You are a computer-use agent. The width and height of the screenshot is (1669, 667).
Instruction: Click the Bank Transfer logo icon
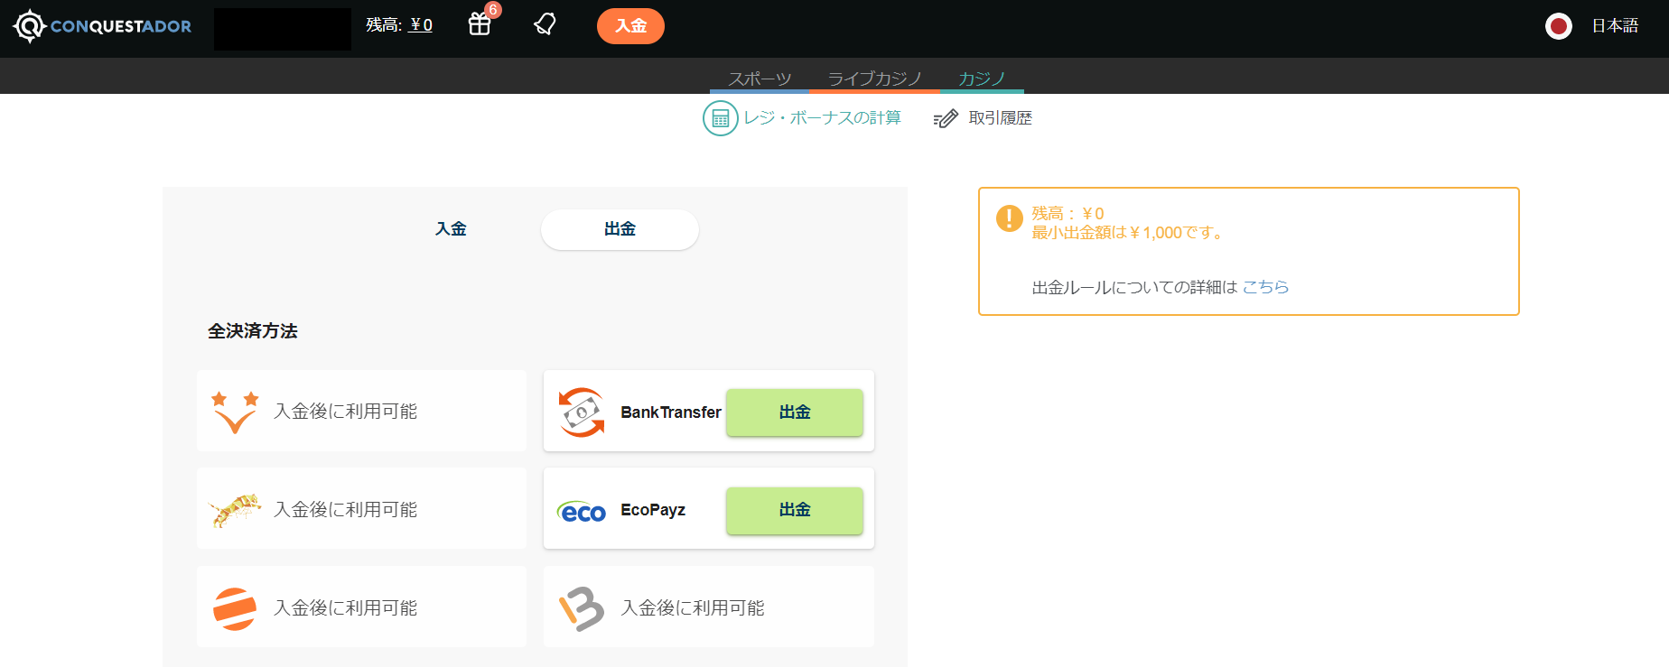(582, 412)
